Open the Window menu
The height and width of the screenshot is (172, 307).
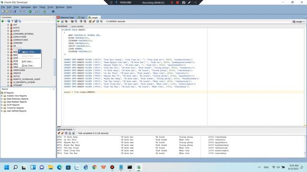coord(60,7)
